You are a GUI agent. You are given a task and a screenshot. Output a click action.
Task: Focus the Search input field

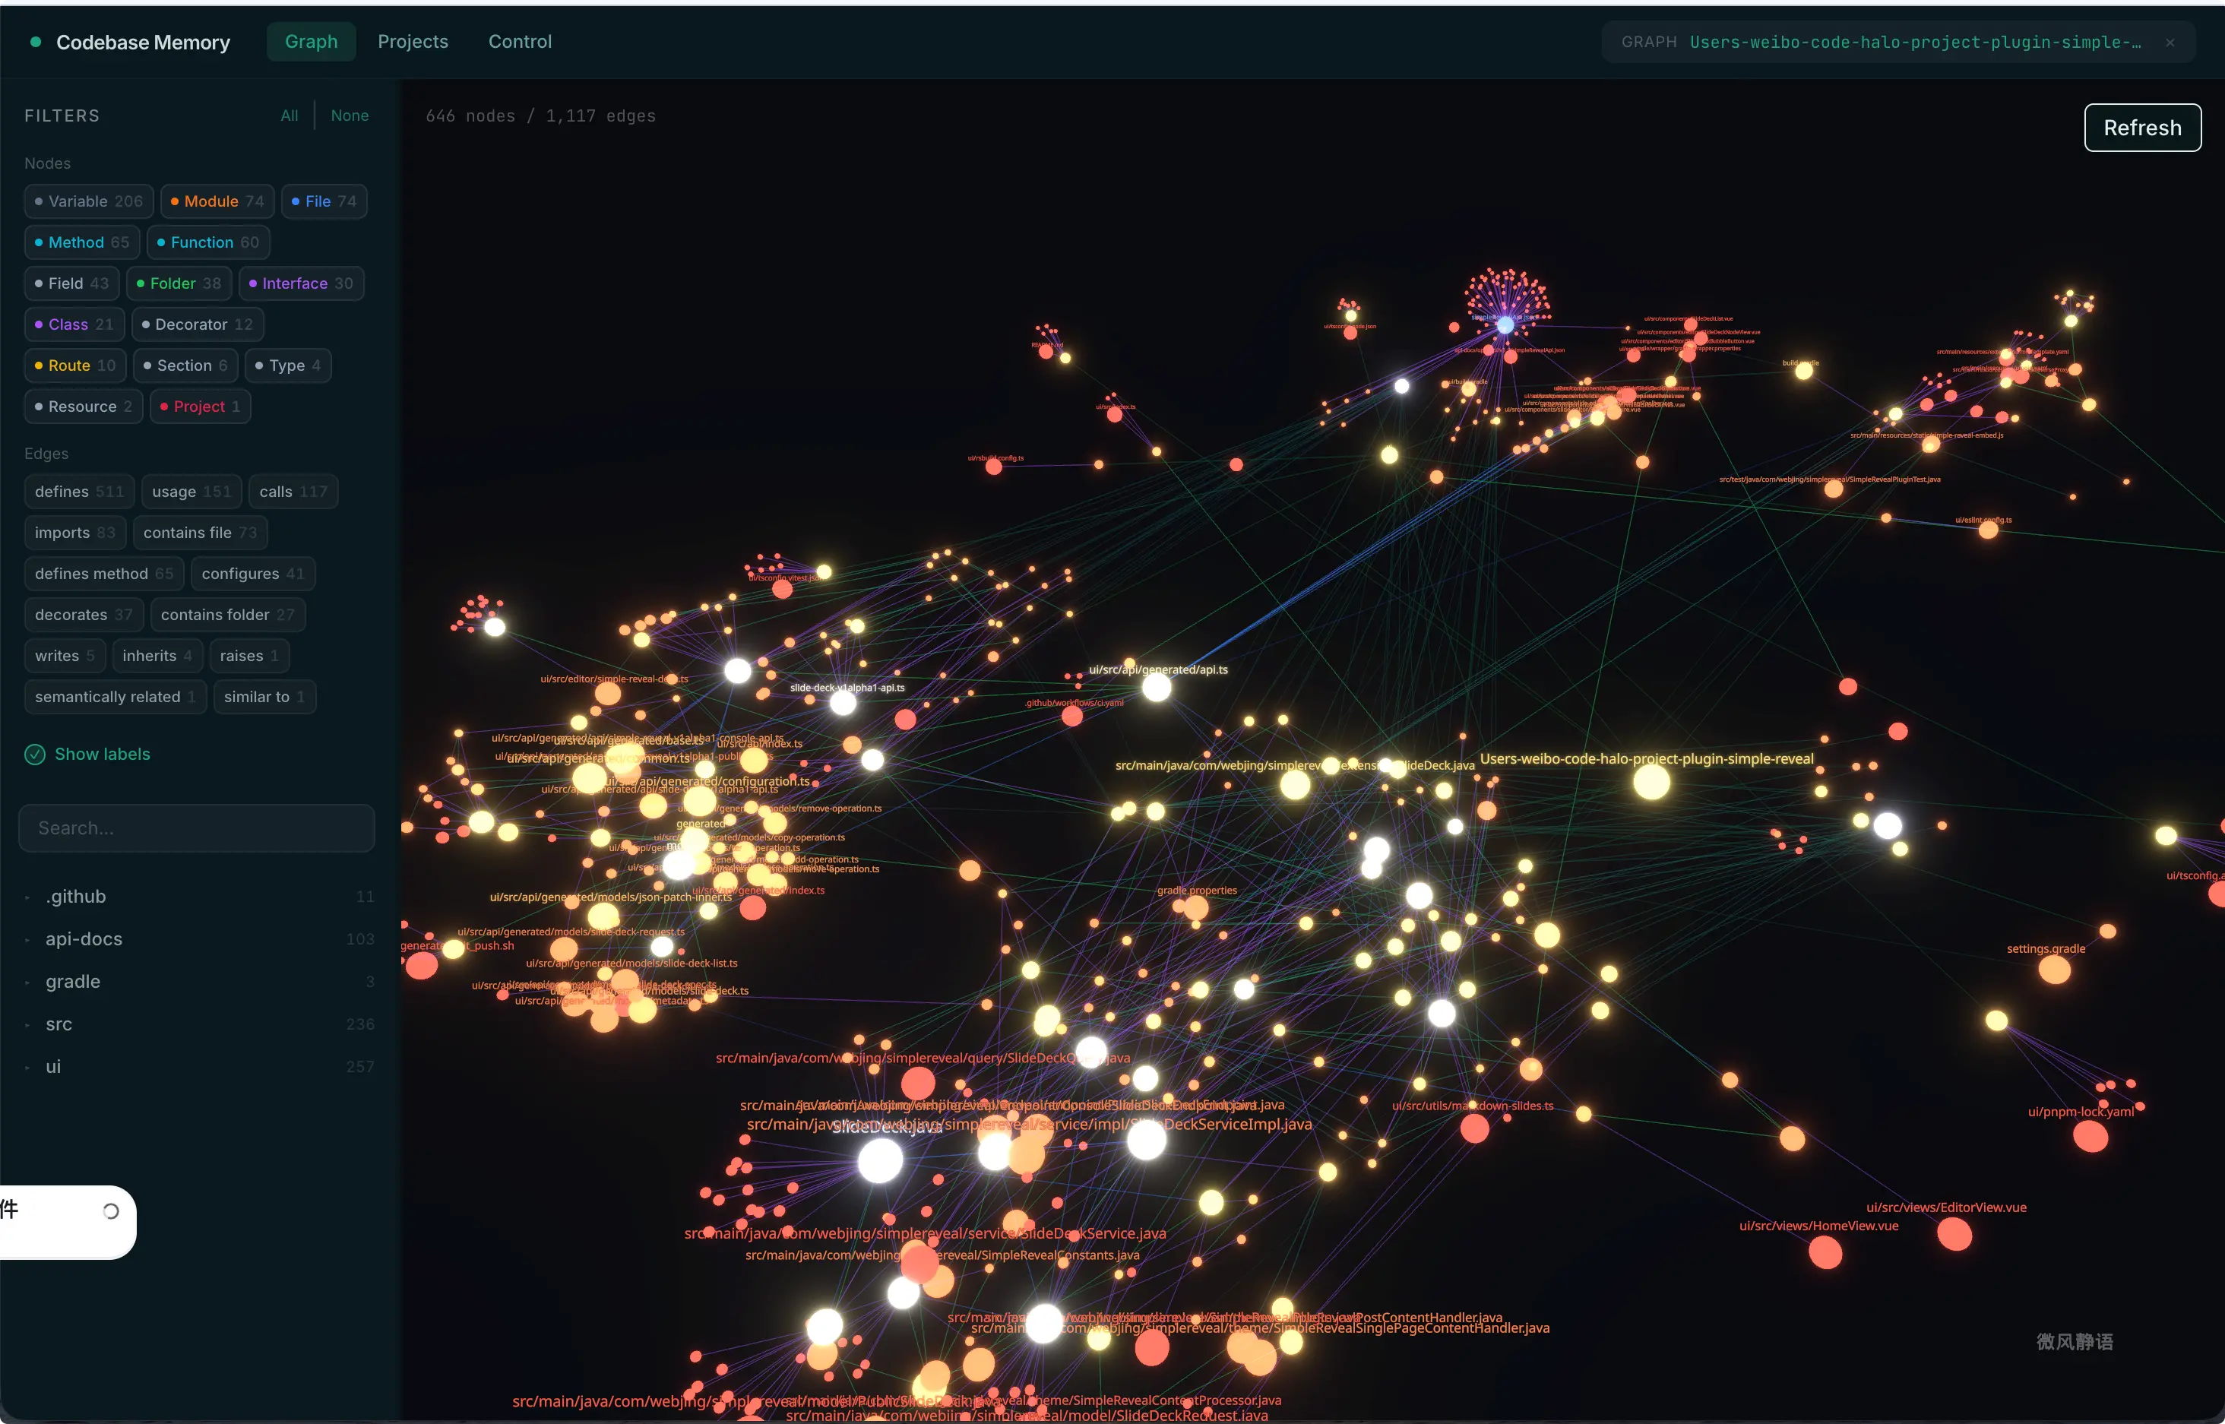[x=197, y=828]
